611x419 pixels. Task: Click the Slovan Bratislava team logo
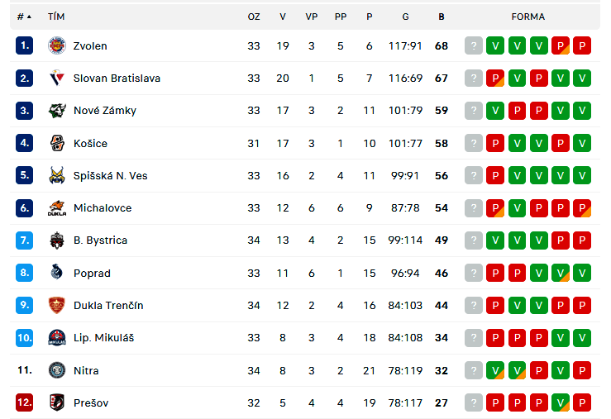(x=57, y=78)
